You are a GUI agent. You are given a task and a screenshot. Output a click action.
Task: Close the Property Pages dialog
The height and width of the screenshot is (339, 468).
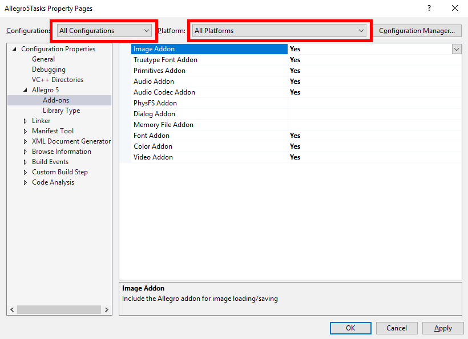[454, 8]
